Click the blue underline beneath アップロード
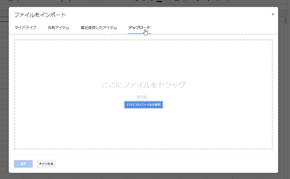This screenshot has width=290, height=179. [139, 33]
